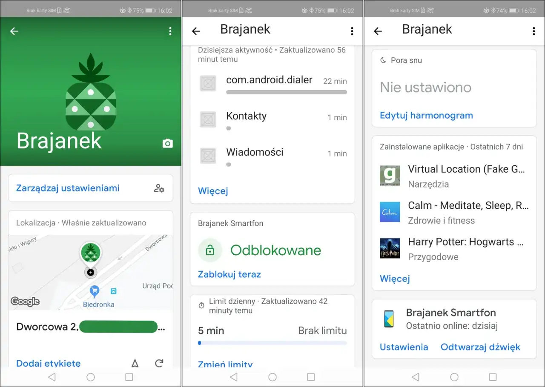This screenshot has width=545, height=387.
Task: Tap the camera icon to change the profile photo
Action: coord(167,143)
